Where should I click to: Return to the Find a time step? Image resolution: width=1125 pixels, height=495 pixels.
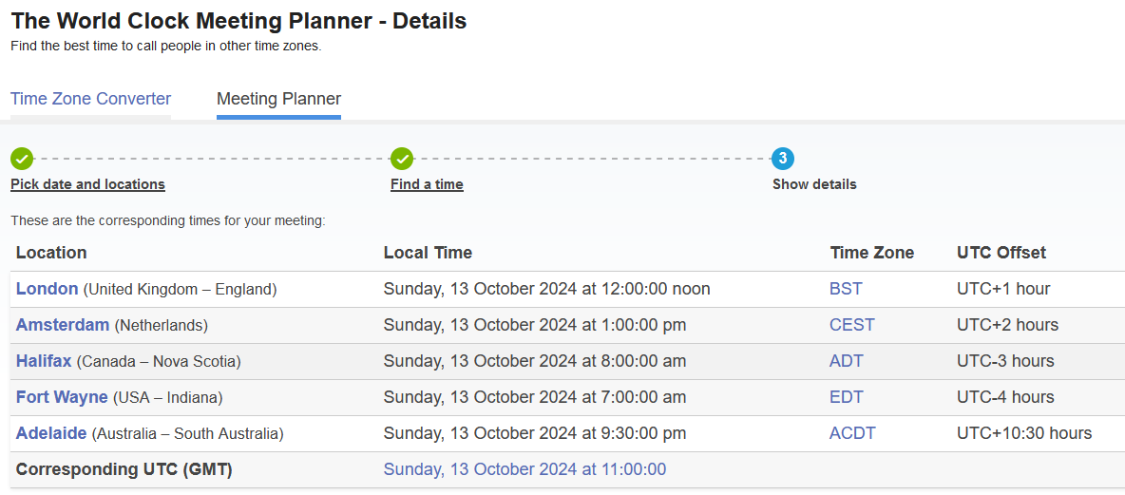pos(427,184)
